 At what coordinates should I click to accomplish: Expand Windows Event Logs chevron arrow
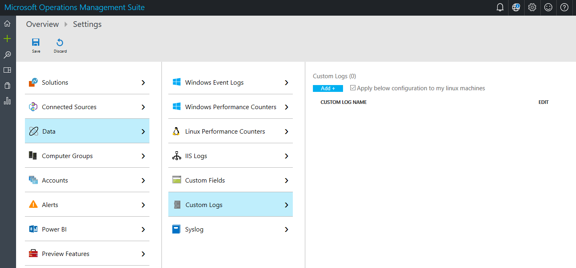286,83
